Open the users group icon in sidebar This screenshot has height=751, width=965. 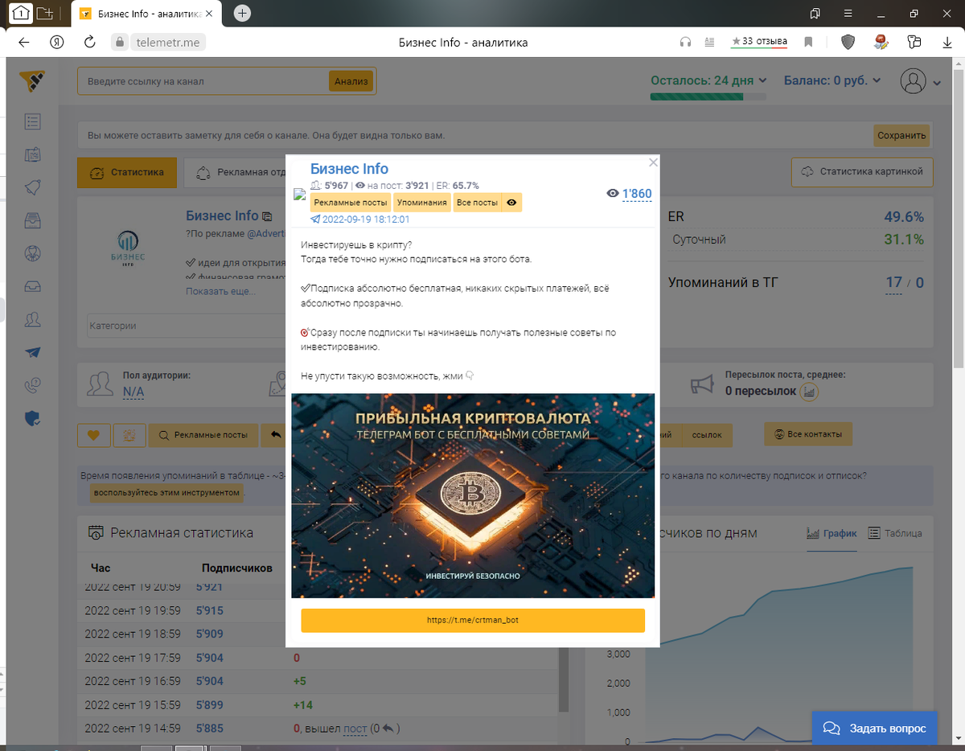pyautogui.click(x=32, y=319)
